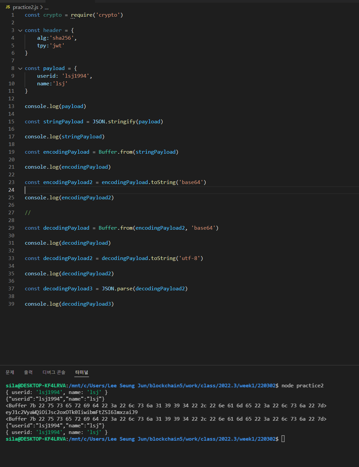Click terminal cursor at last prompt

(283, 439)
